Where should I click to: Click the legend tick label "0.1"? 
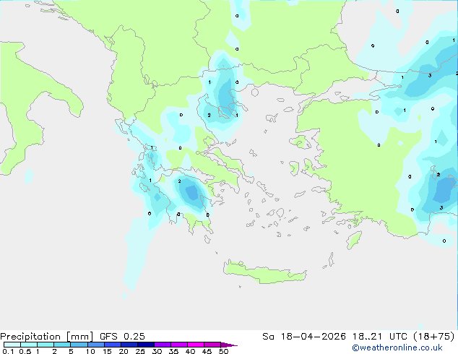tap(8, 351)
